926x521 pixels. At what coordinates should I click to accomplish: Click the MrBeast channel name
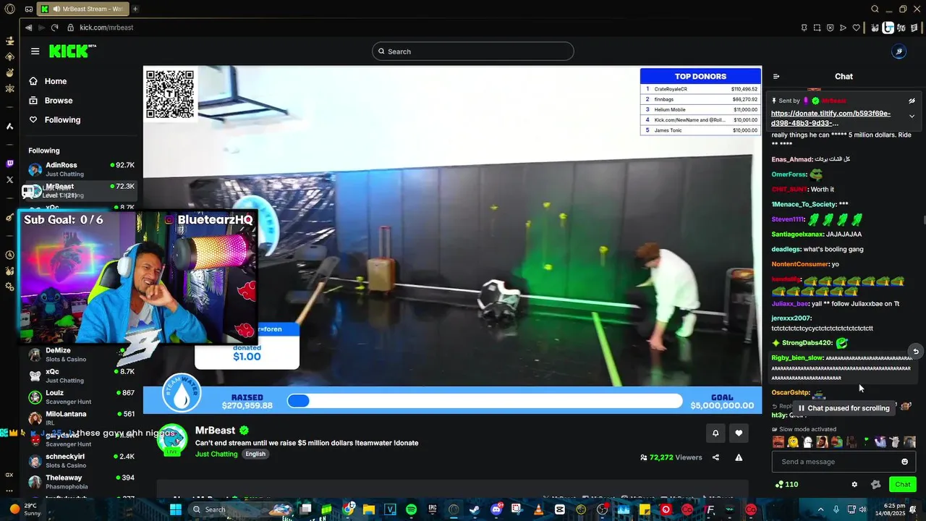[215, 431]
